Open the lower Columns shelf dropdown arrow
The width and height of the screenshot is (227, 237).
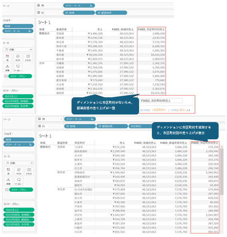pyautogui.click(x=61, y=119)
